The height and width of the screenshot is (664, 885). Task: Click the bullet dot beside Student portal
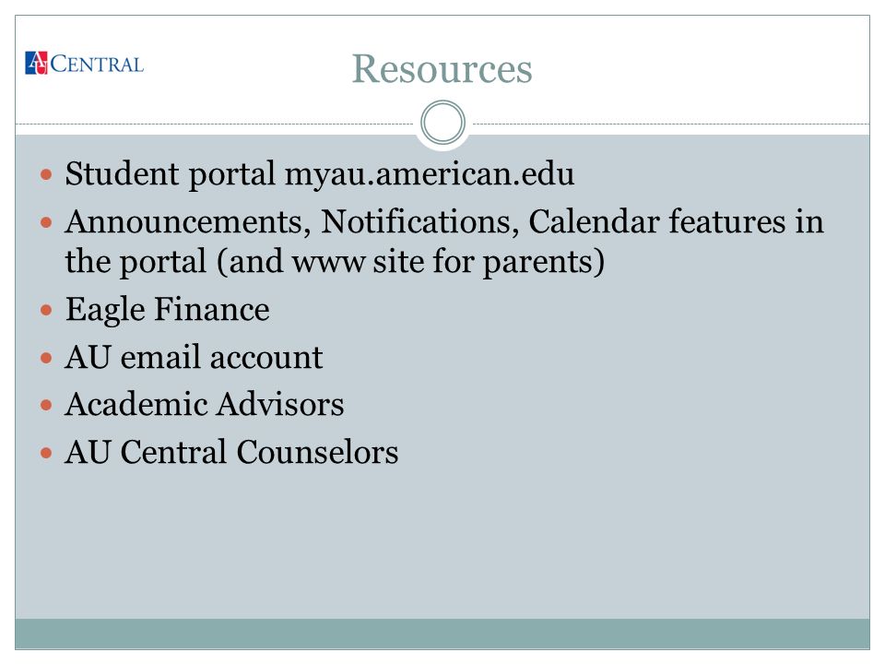[46, 174]
